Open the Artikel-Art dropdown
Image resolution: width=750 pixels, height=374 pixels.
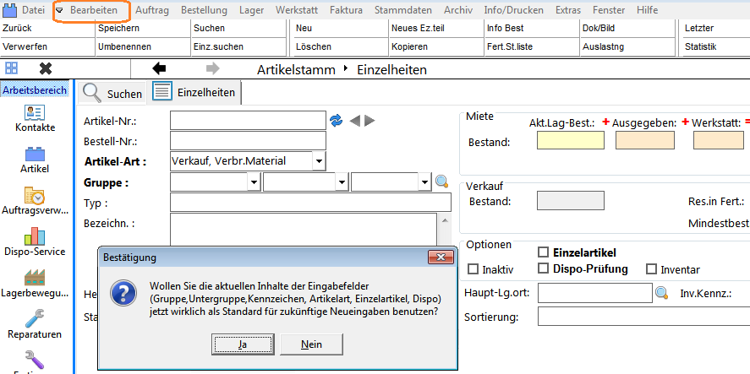pyautogui.click(x=319, y=161)
